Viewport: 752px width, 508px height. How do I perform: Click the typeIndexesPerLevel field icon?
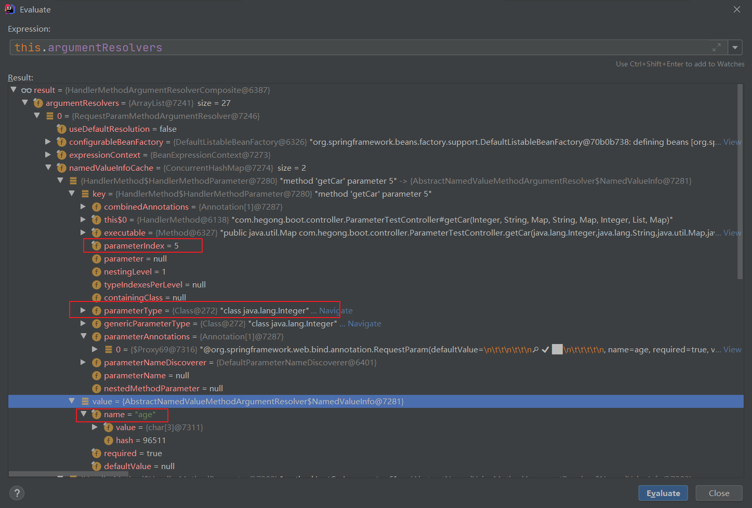coord(96,284)
